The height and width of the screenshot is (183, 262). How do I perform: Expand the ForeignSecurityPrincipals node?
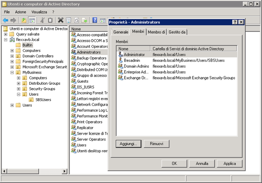point(12,61)
